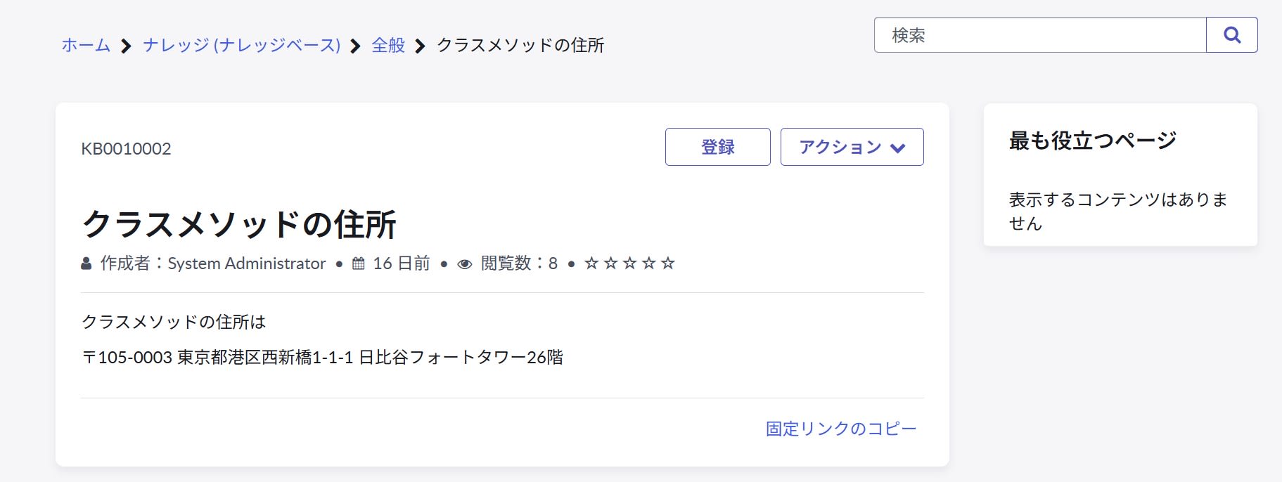Click the article number KB0010002
Viewport: 1282px width, 482px height.
[126, 149]
